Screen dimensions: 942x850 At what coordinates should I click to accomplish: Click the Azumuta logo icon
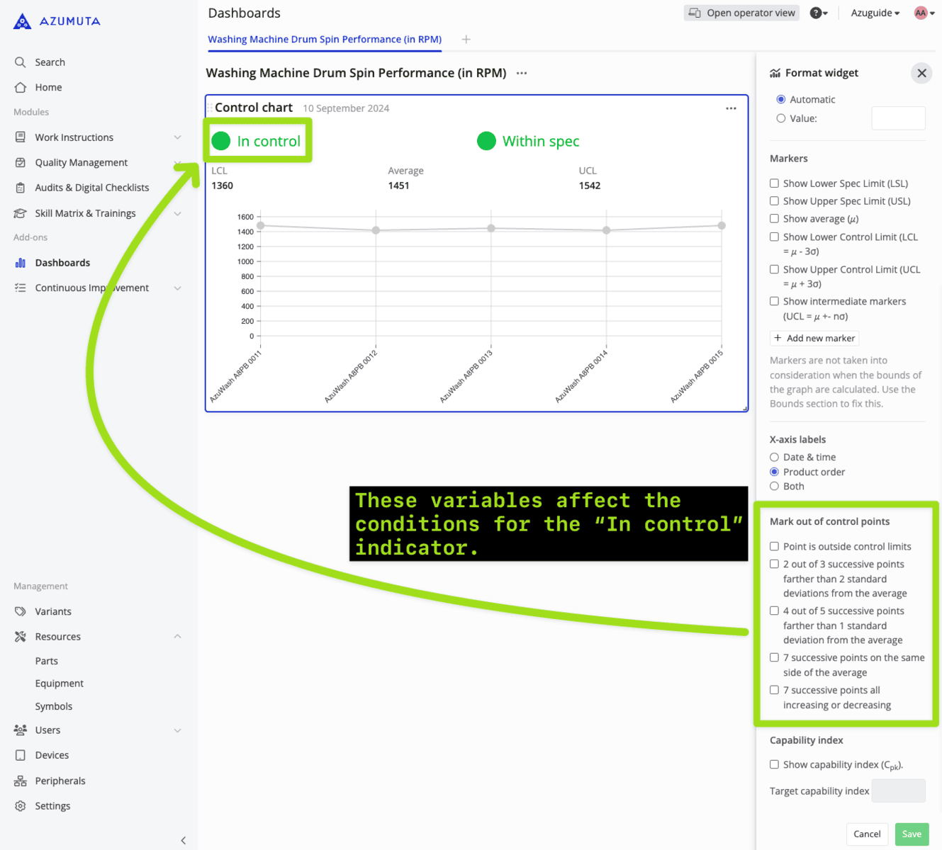pos(23,21)
